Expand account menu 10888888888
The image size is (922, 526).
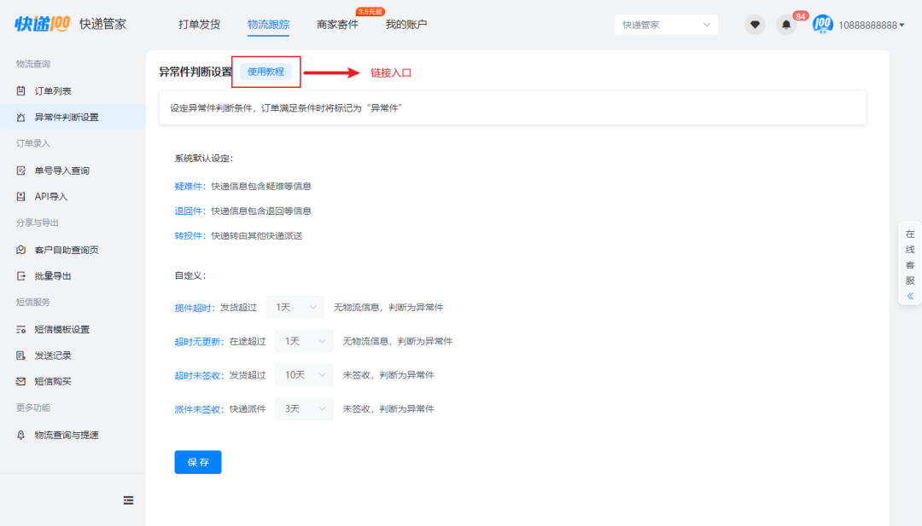point(872,26)
